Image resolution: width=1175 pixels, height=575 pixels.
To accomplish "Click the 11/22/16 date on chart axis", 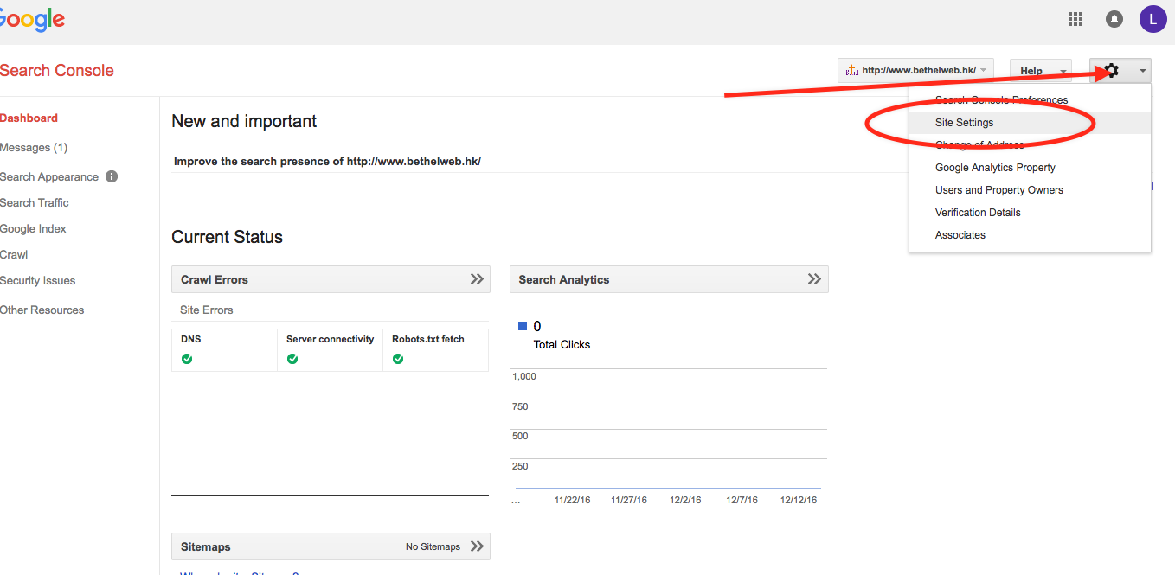I will 572,501.
